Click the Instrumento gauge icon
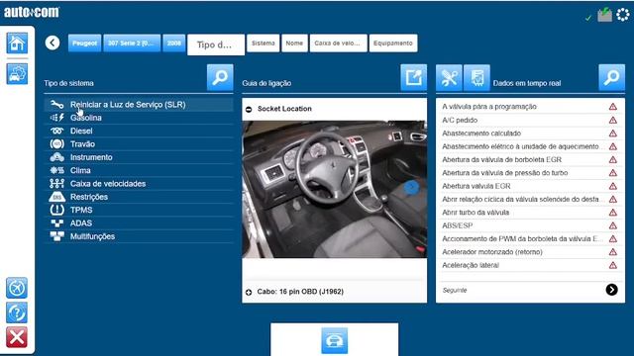The image size is (634, 356). (x=57, y=157)
